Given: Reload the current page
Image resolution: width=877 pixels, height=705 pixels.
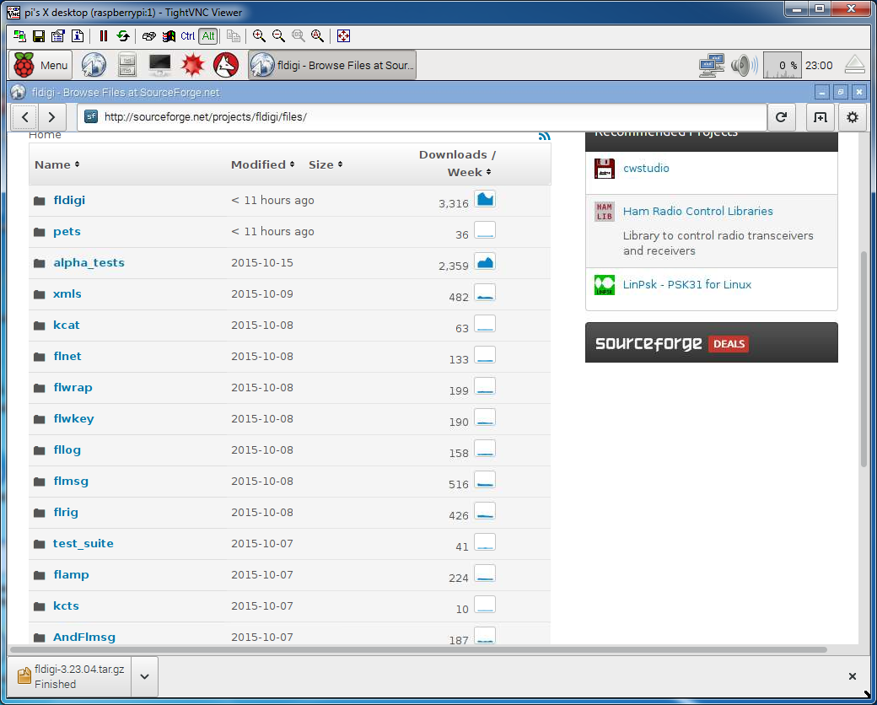Looking at the screenshot, I should pyautogui.click(x=781, y=117).
